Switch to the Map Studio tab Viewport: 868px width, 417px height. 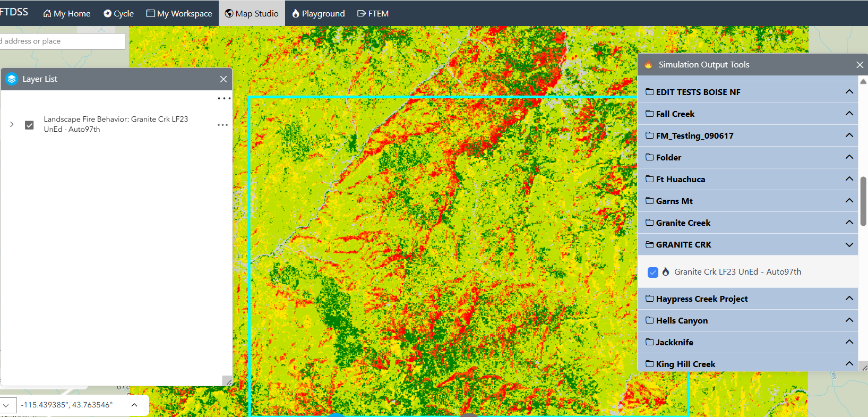(252, 13)
